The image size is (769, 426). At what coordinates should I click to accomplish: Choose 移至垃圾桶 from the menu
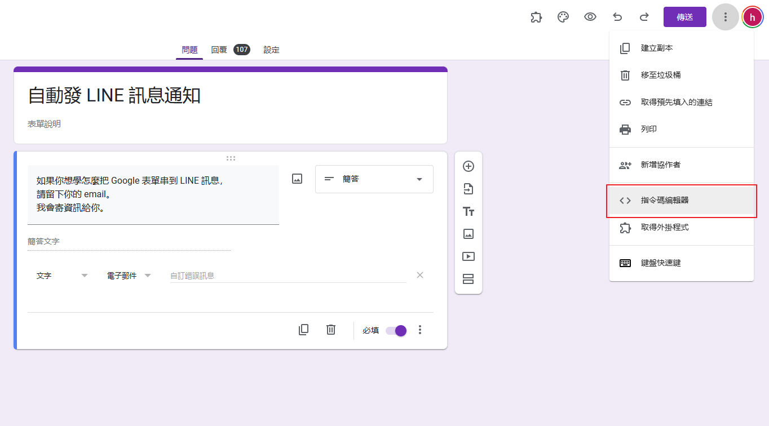[x=682, y=76]
